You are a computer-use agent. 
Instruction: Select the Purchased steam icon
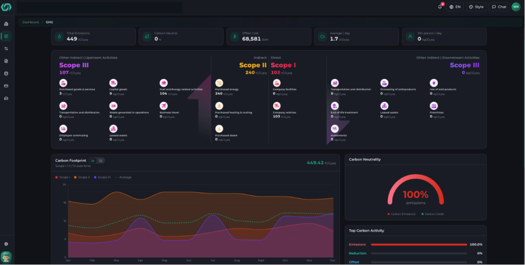click(x=219, y=128)
